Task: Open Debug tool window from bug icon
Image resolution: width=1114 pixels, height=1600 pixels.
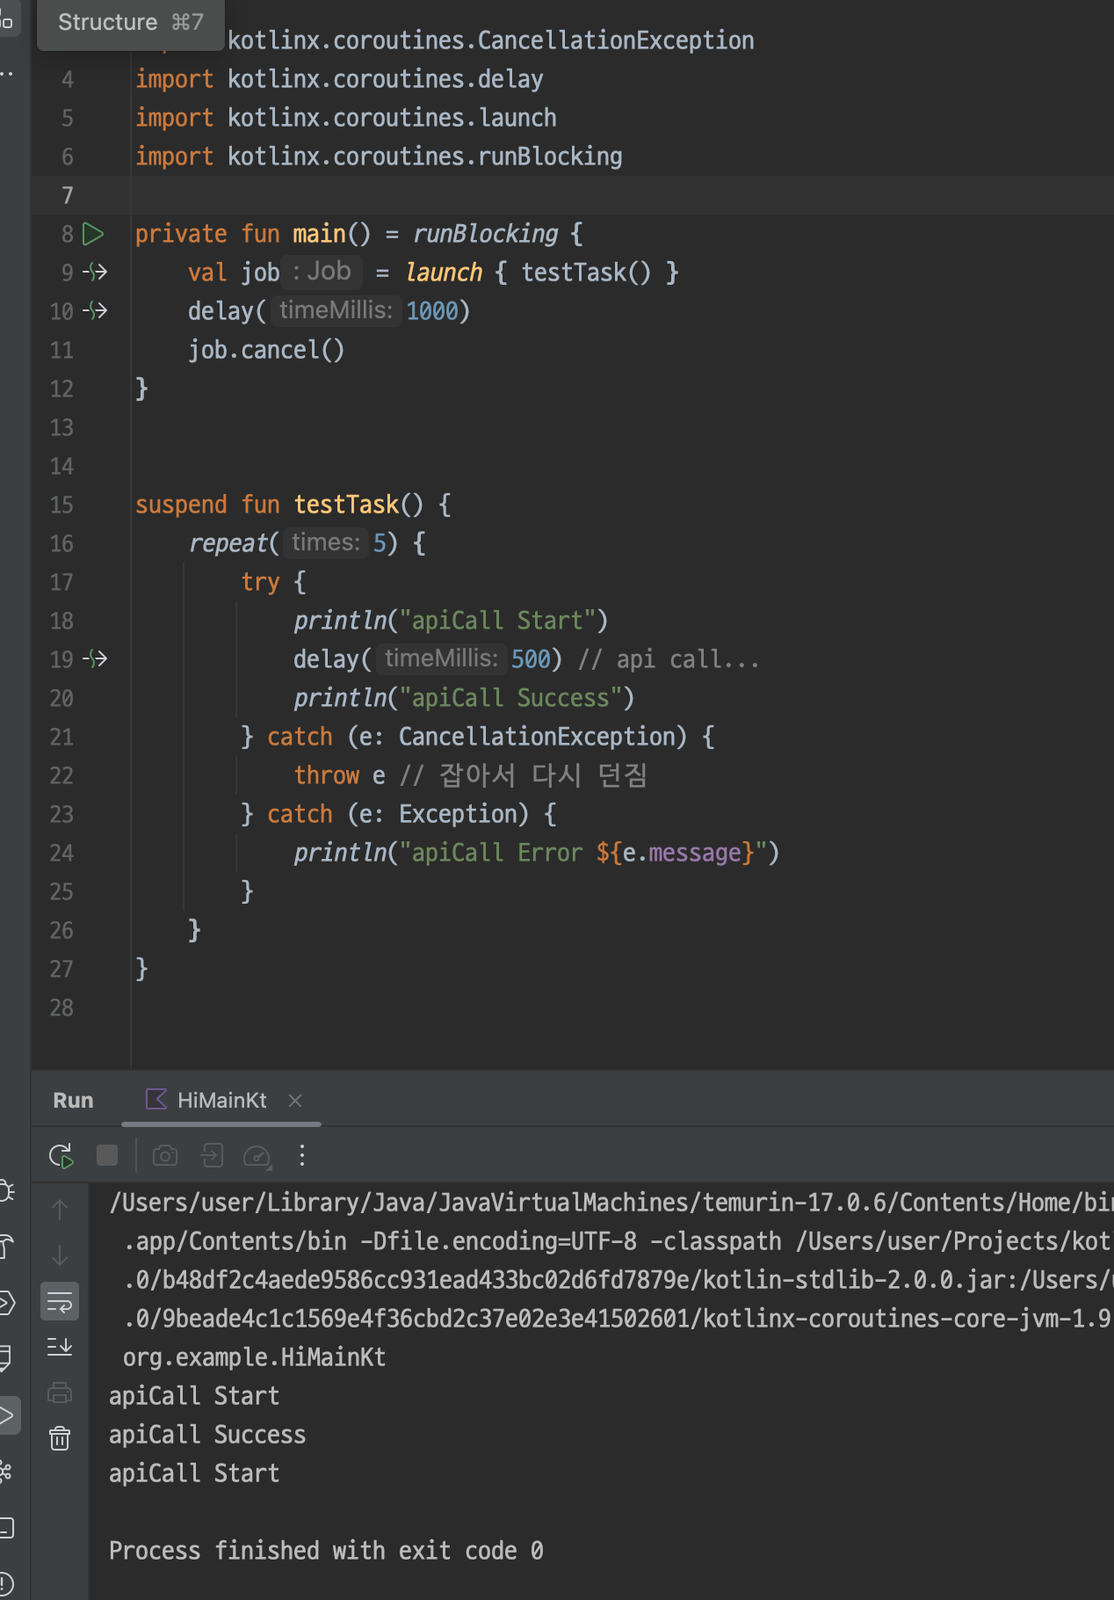Action: [x=6, y=1190]
